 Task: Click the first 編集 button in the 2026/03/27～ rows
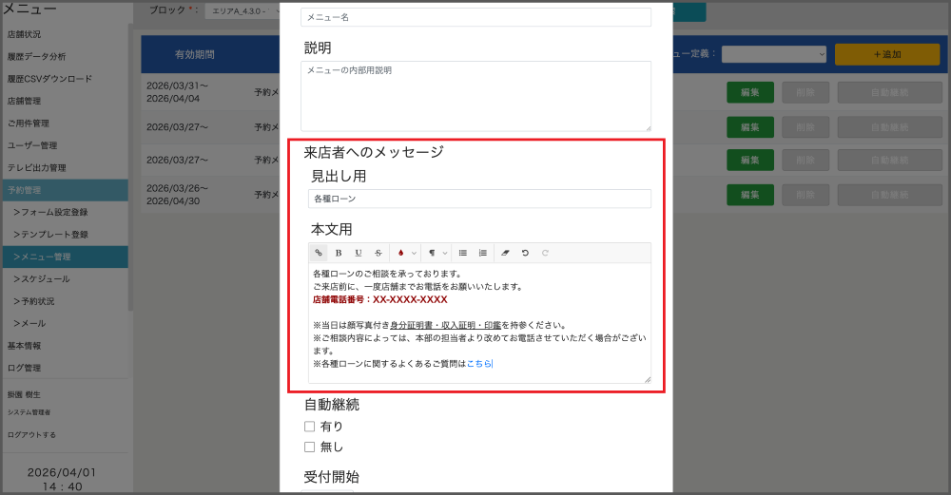(750, 127)
